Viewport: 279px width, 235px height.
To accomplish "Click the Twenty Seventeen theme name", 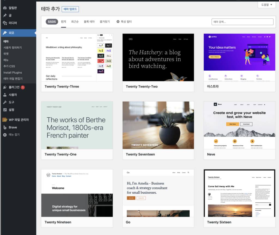I will tap(140, 154).
